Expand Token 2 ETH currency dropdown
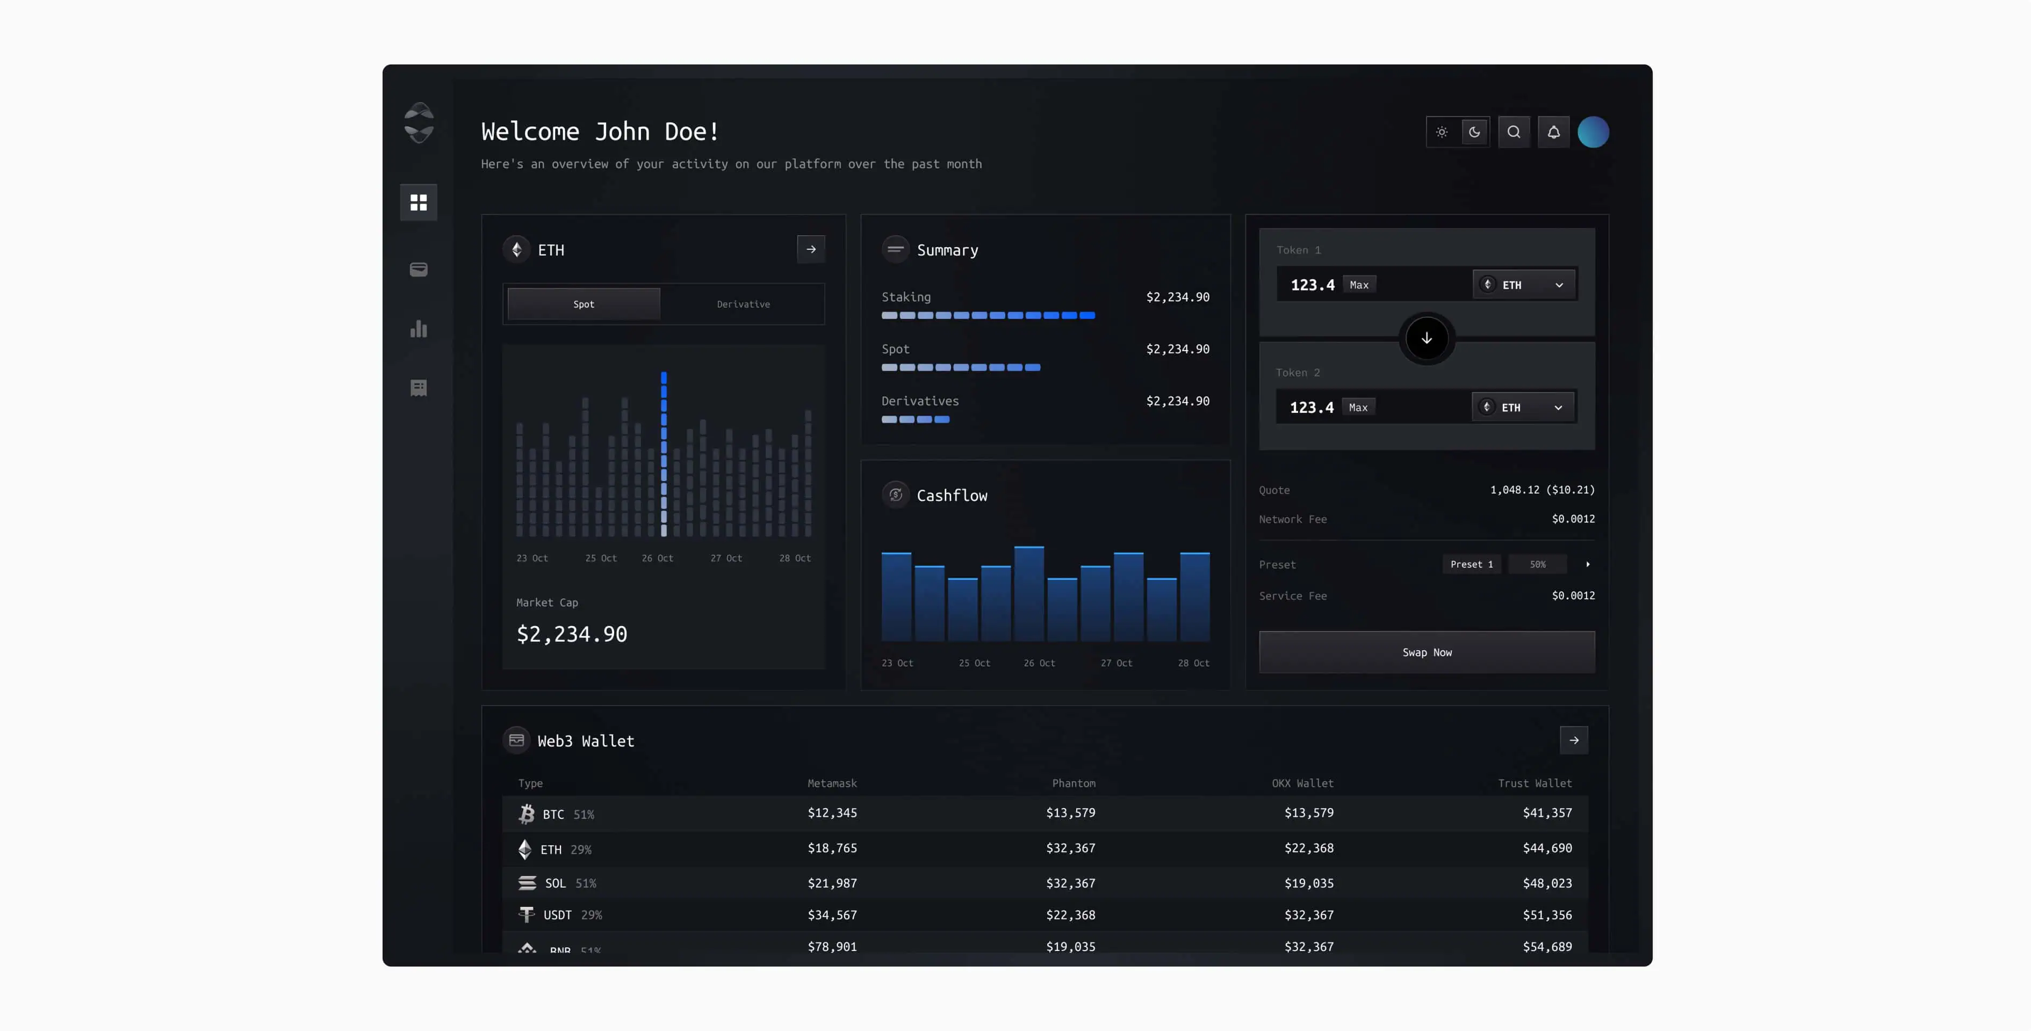2031x1031 pixels. click(x=1523, y=408)
